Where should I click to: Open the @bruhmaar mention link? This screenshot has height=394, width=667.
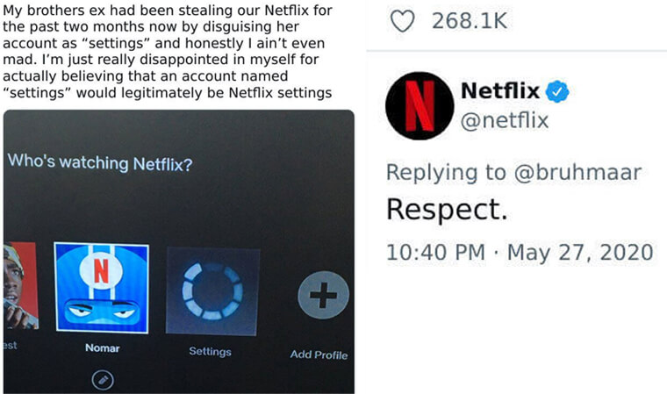577,172
